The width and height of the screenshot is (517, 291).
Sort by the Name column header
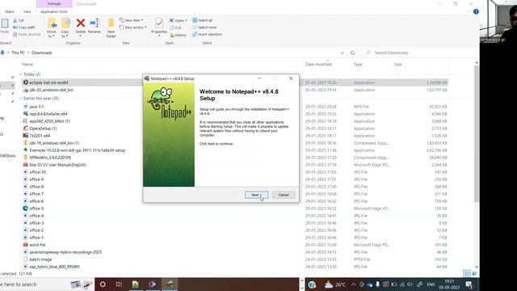point(27,65)
